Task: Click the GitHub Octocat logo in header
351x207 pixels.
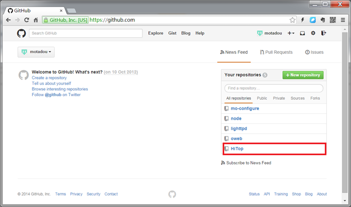Action: point(21,33)
